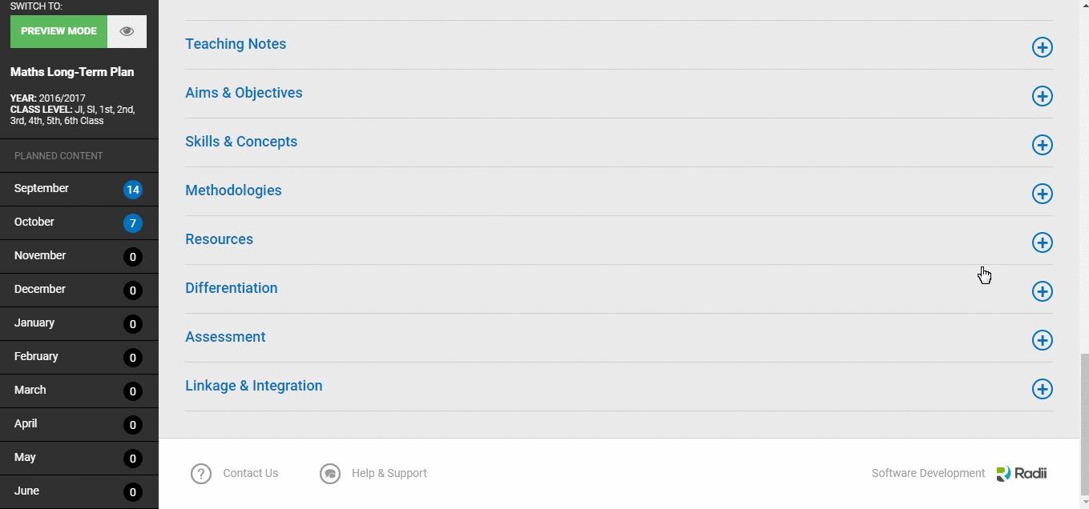Open Skills & Concepts using its plus icon
This screenshot has height=509, width=1089.
click(1042, 145)
